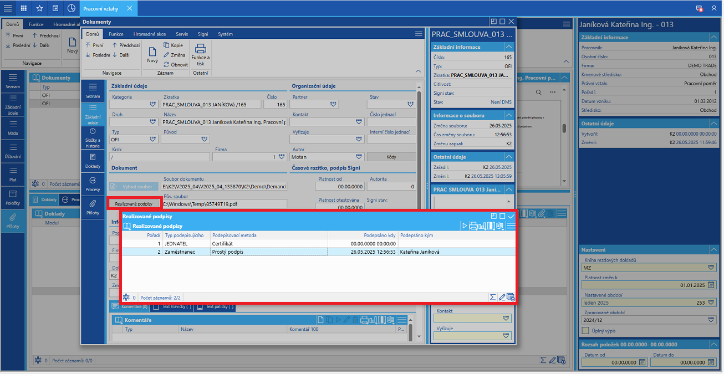Screen dimensions: 724x374
Task: Click the Realizované podpisy button
Action: (134, 204)
